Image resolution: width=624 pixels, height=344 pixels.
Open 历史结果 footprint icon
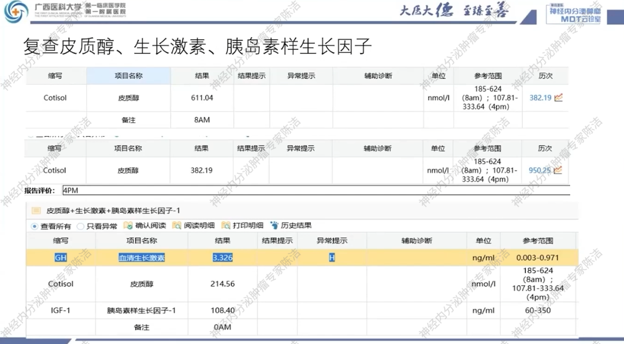(x=274, y=226)
